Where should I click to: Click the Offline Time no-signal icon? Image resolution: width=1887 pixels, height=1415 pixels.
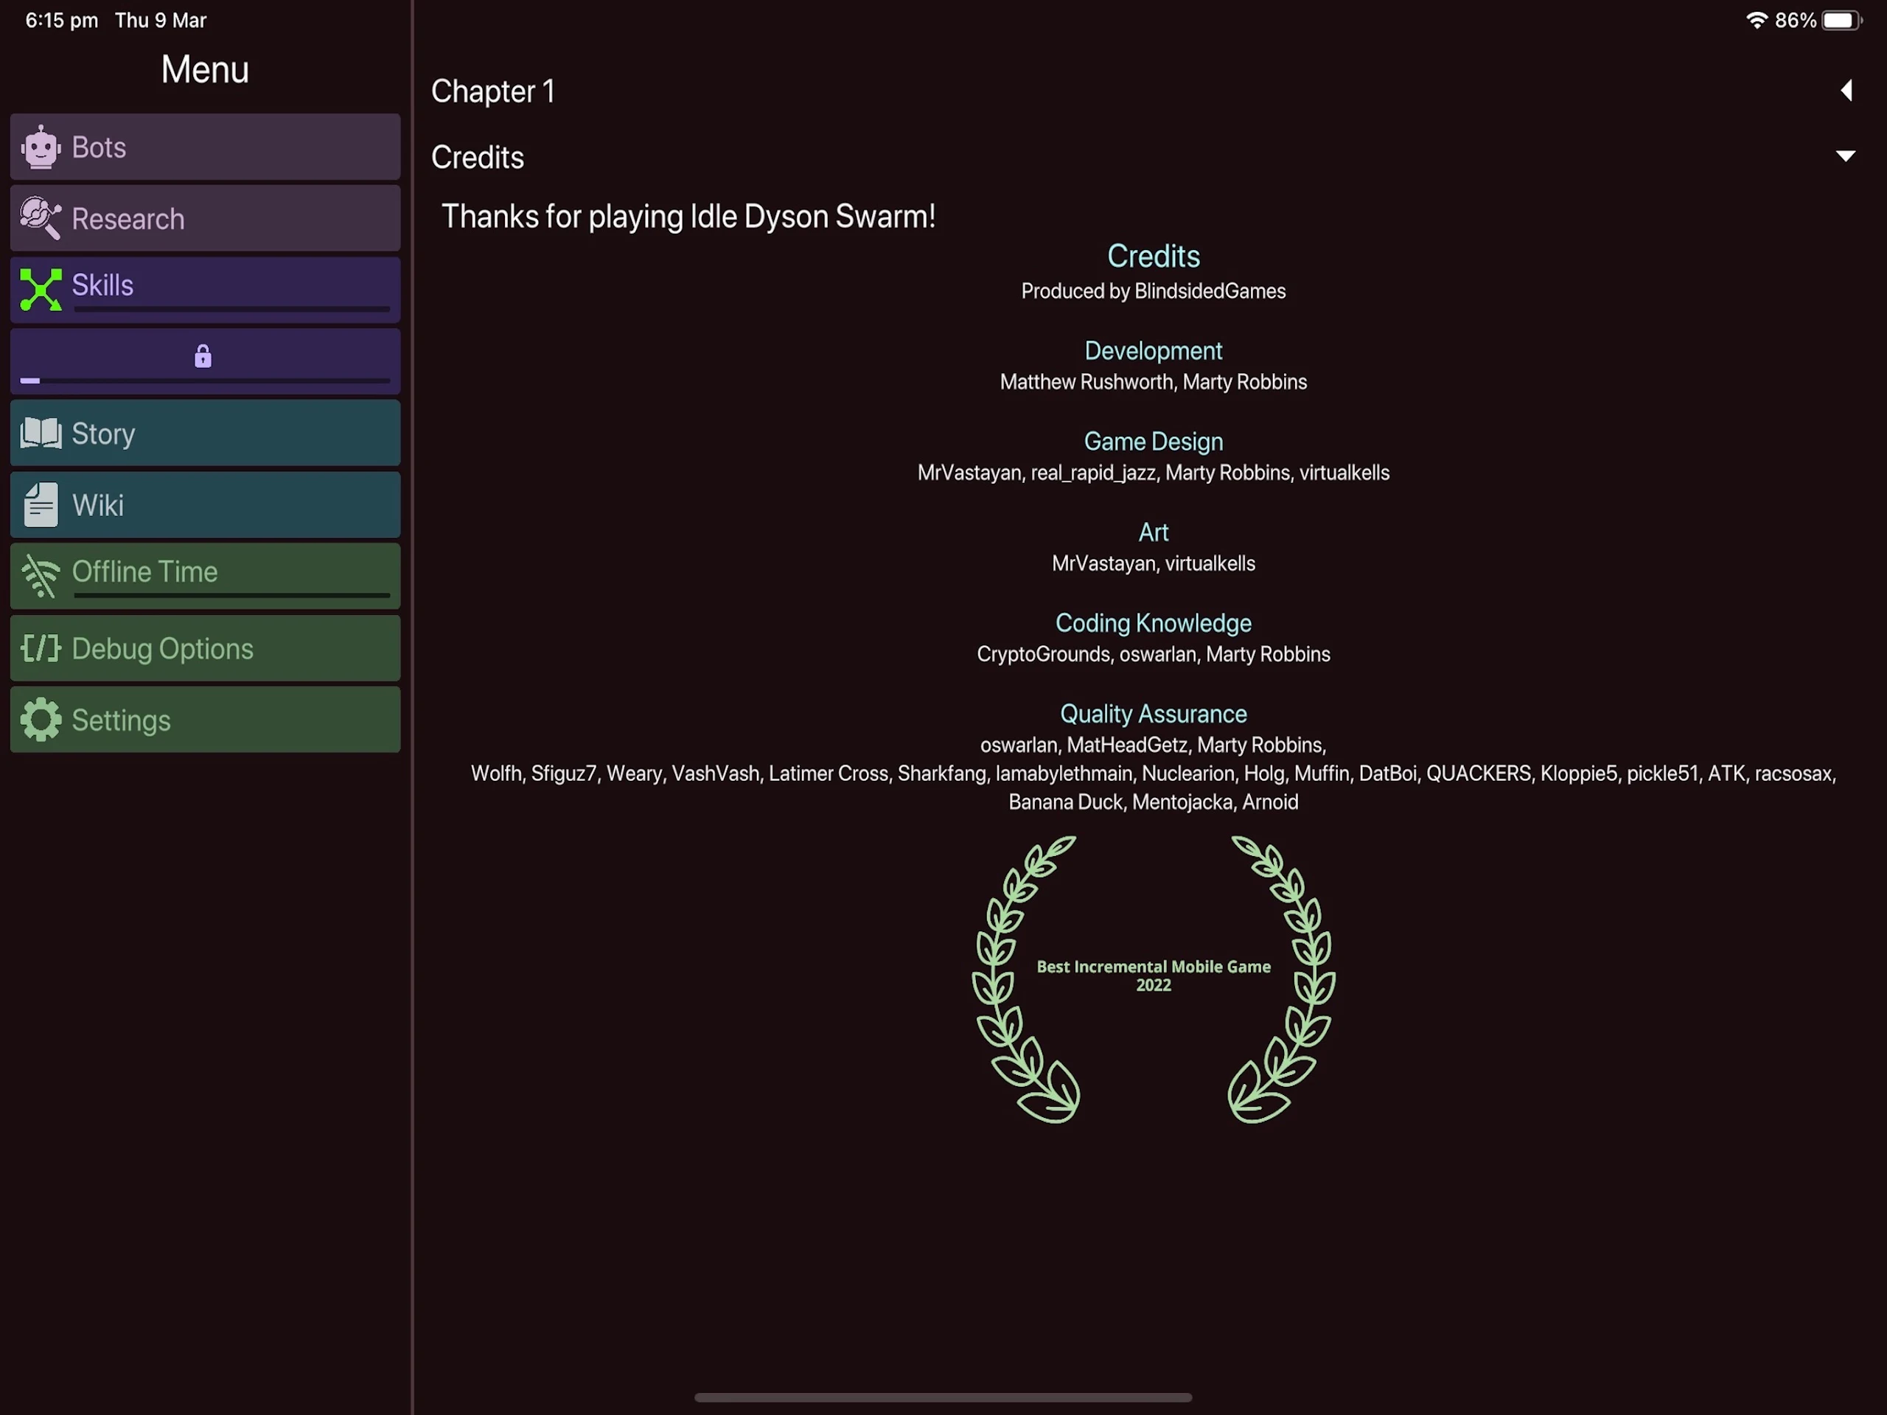[40, 576]
